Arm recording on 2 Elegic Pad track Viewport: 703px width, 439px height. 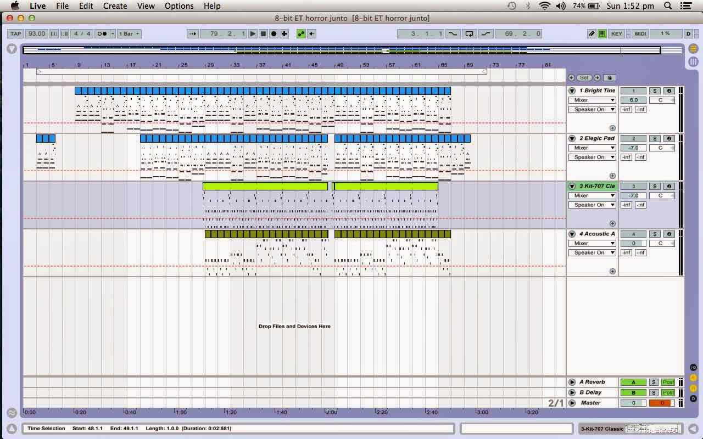[x=668, y=138]
